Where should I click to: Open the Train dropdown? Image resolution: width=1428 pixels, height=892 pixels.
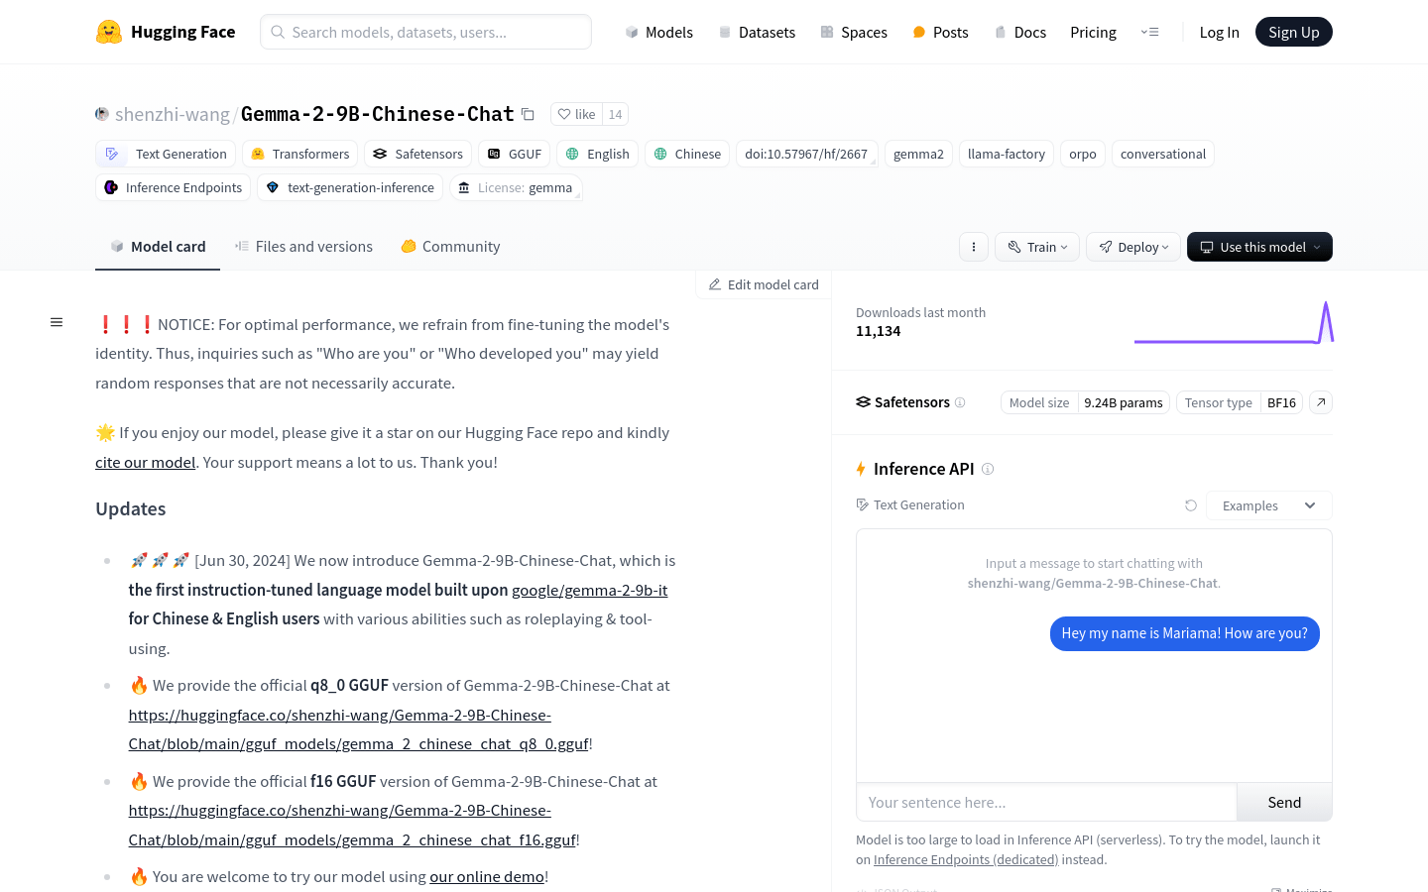click(1038, 247)
